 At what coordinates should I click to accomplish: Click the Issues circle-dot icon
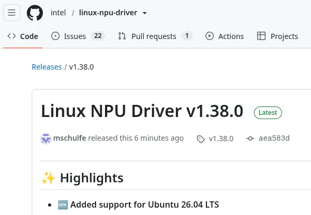55,36
